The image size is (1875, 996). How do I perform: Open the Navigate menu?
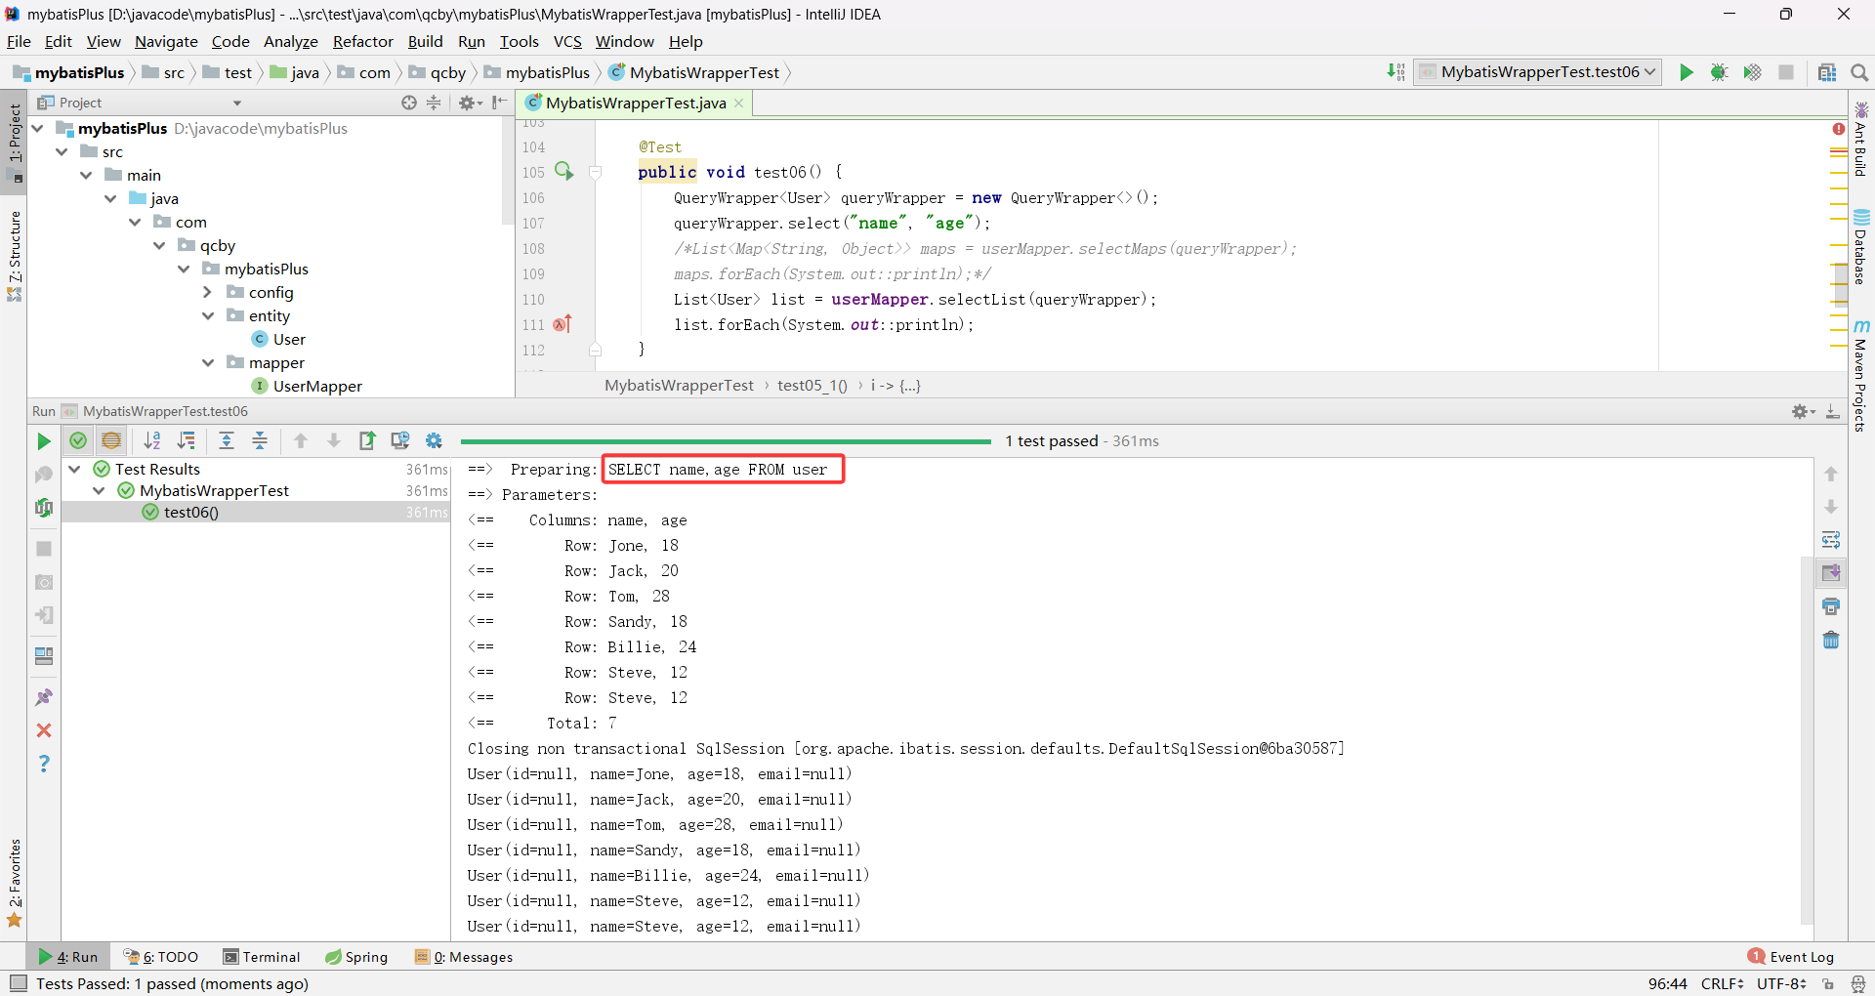pyautogui.click(x=166, y=41)
